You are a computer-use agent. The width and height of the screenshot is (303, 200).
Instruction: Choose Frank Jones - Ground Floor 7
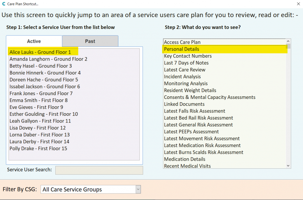[x=41, y=93]
